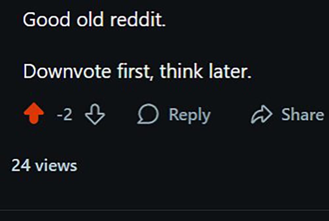
Task: Click the speech bubble reply icon
Action: coord(148,115)
